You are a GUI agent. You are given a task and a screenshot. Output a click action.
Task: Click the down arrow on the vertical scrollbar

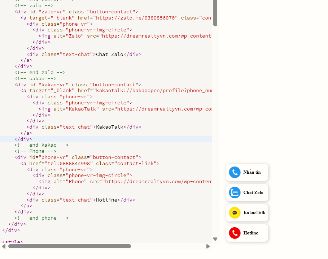pos(215,239)
